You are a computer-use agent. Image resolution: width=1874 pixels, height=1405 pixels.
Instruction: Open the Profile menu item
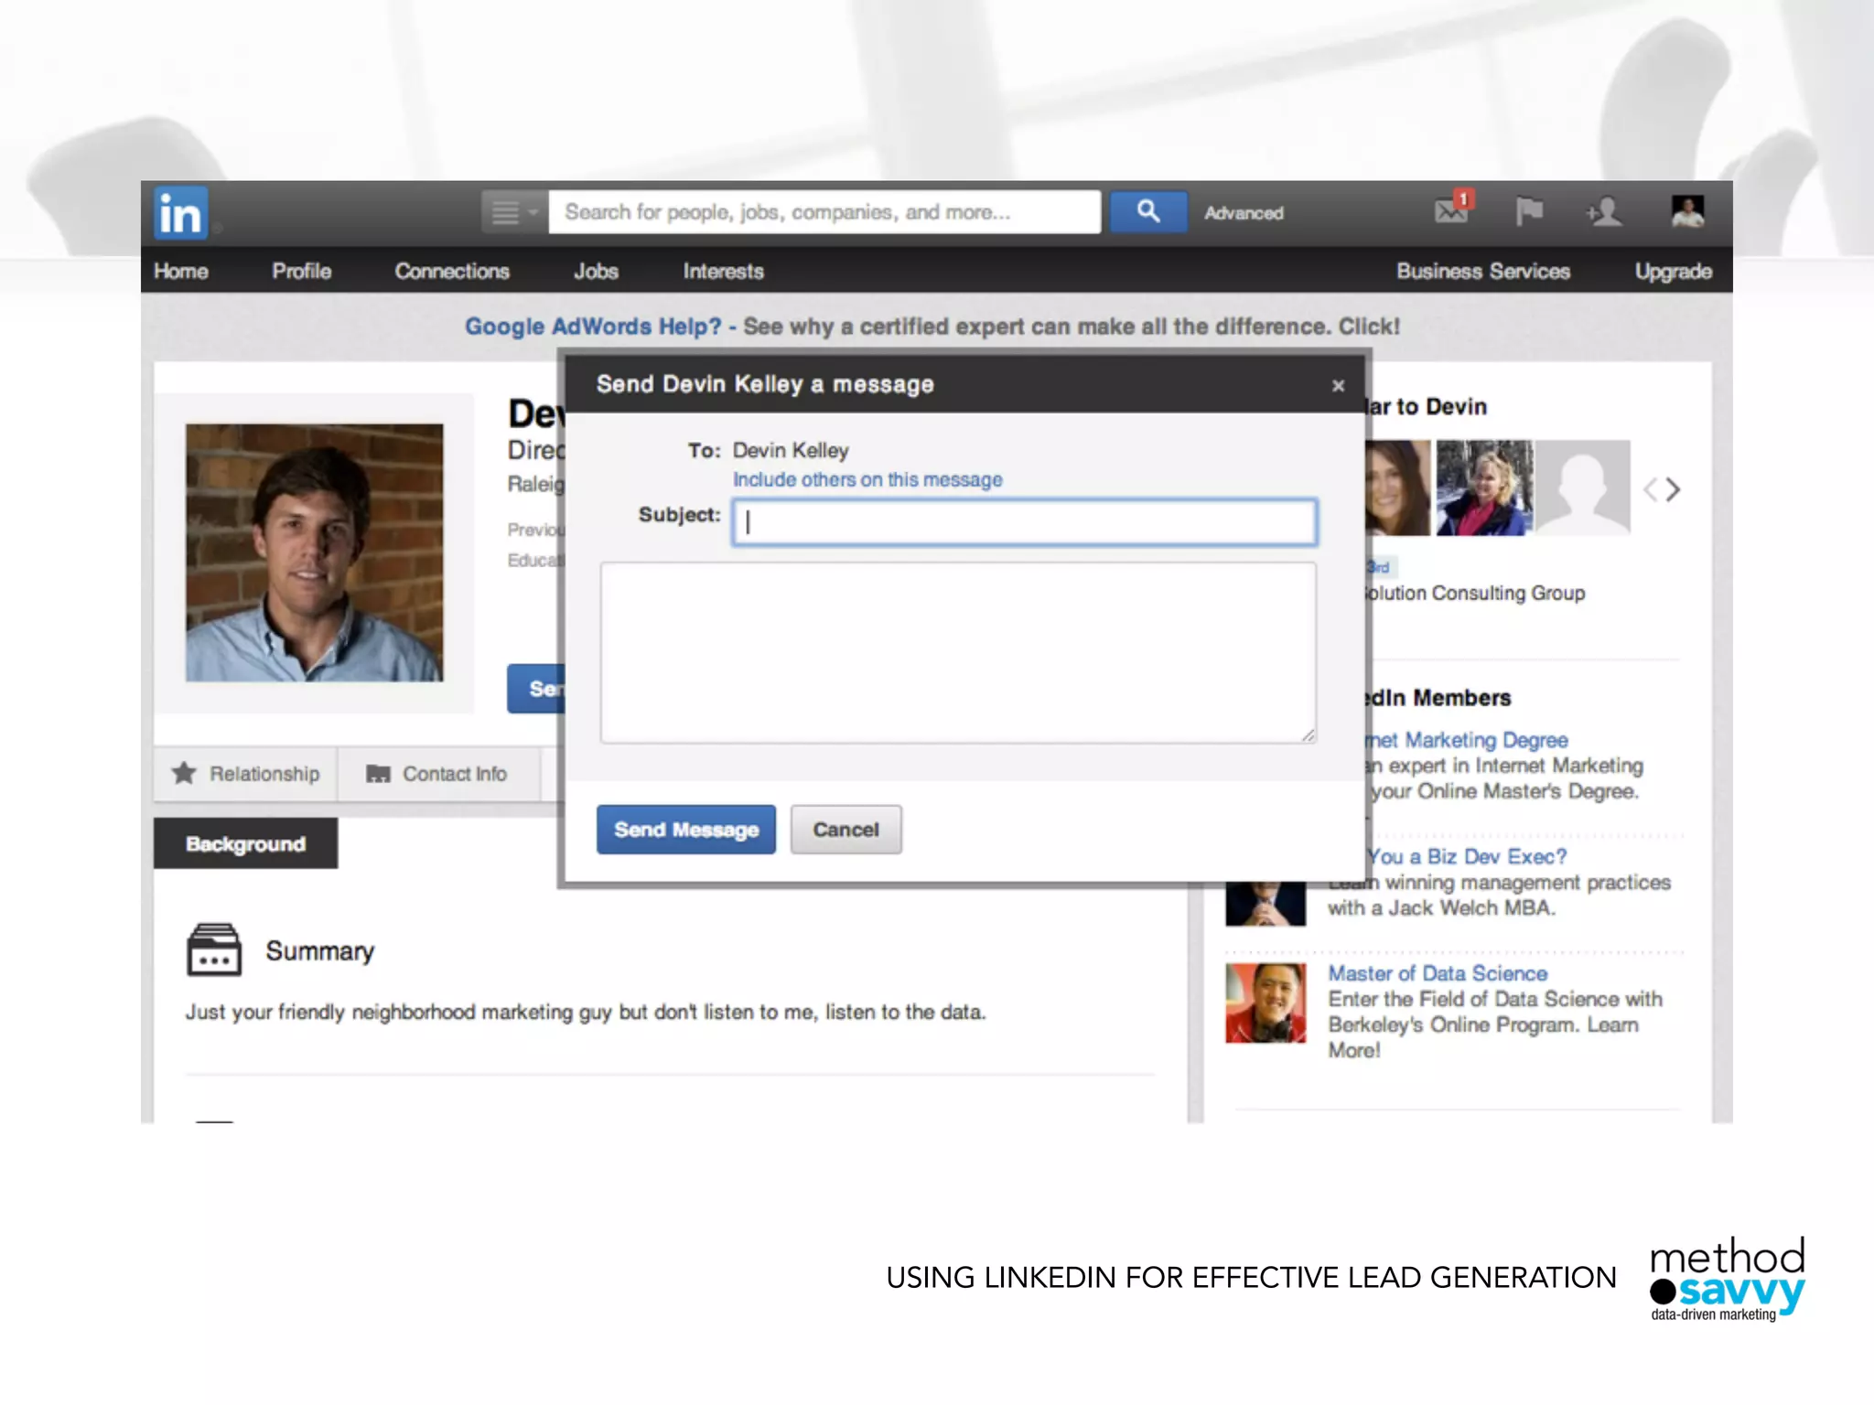click(x=301, y=272)
